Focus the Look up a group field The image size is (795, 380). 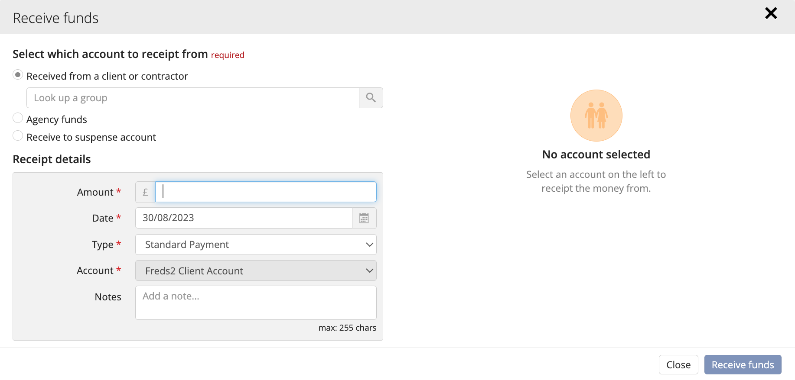click(193, 98)
